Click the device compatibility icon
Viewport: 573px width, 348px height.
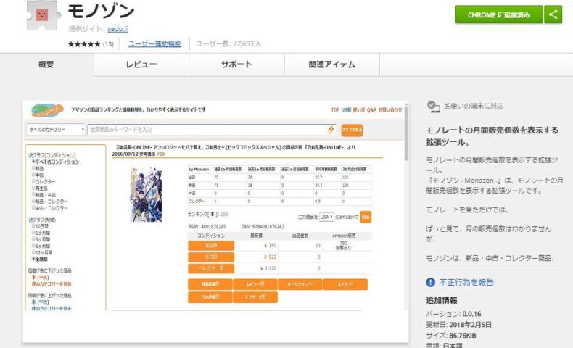434,107
